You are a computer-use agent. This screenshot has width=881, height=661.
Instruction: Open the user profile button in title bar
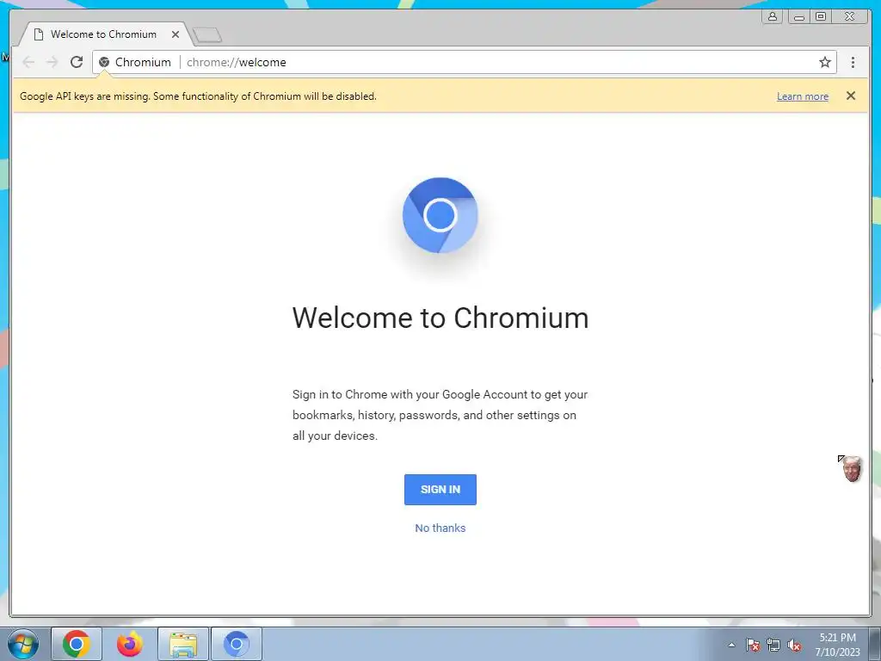click(773, 16)
